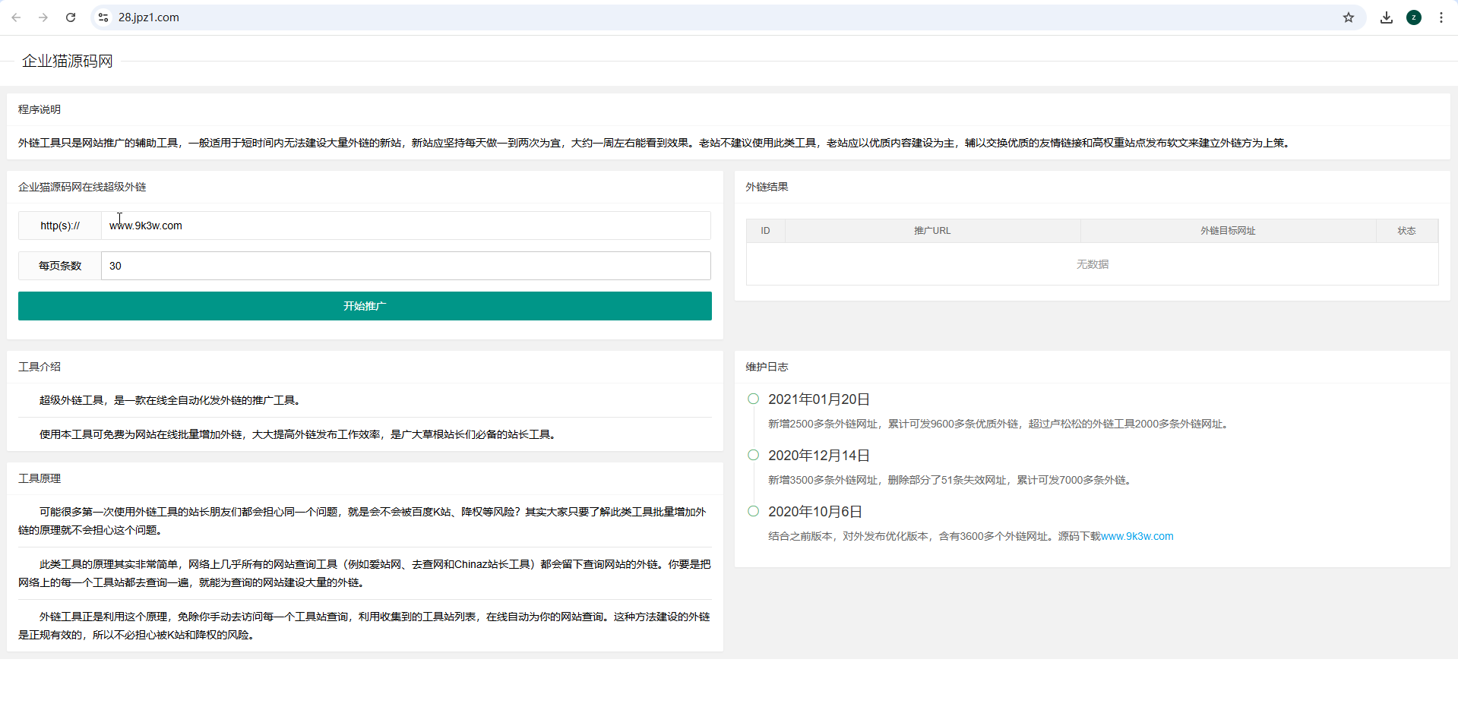The height and width of the screenshot is (713, 1458).
Task: Click the ID column header
Action: (x=765, y=231)
